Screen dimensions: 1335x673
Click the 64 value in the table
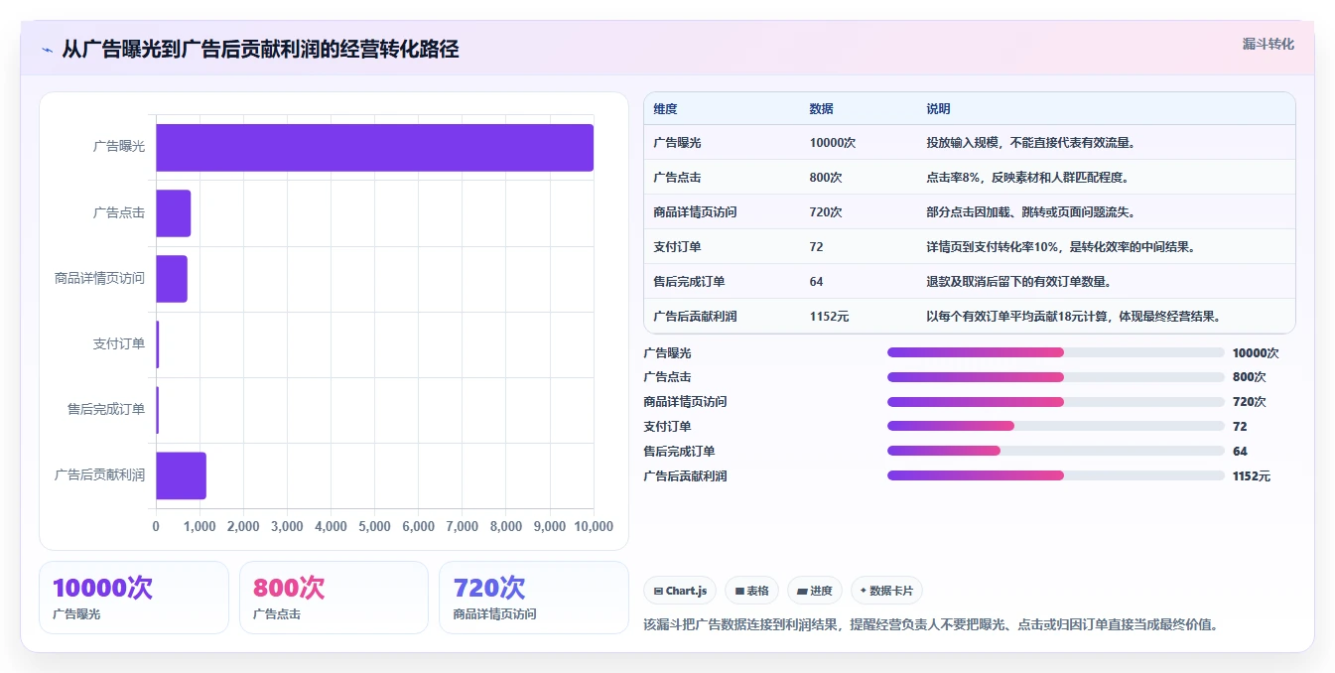point(816,282)
